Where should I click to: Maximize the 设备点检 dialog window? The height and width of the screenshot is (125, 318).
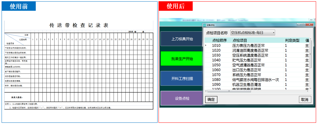tap(303, 24)
